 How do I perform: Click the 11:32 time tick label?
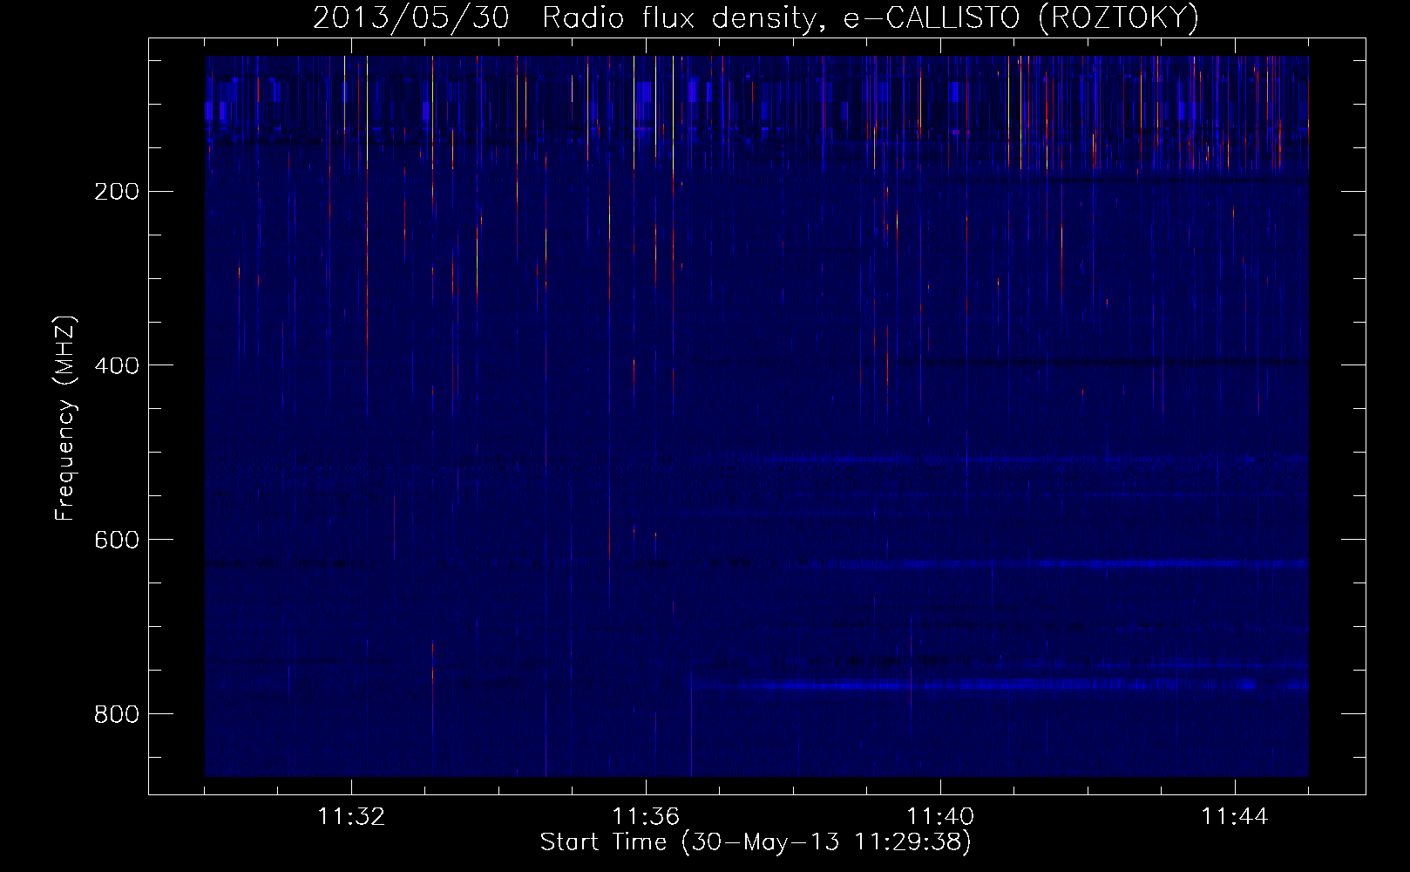pyautogui.click(x=351, y=817)
